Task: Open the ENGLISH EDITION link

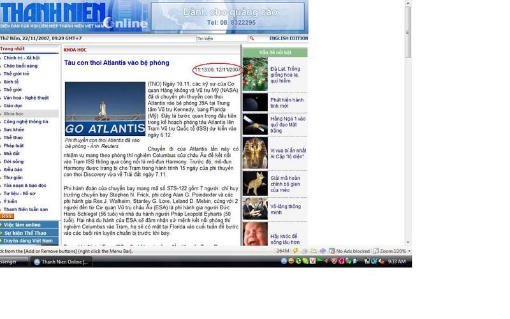Action: [289, 38]
